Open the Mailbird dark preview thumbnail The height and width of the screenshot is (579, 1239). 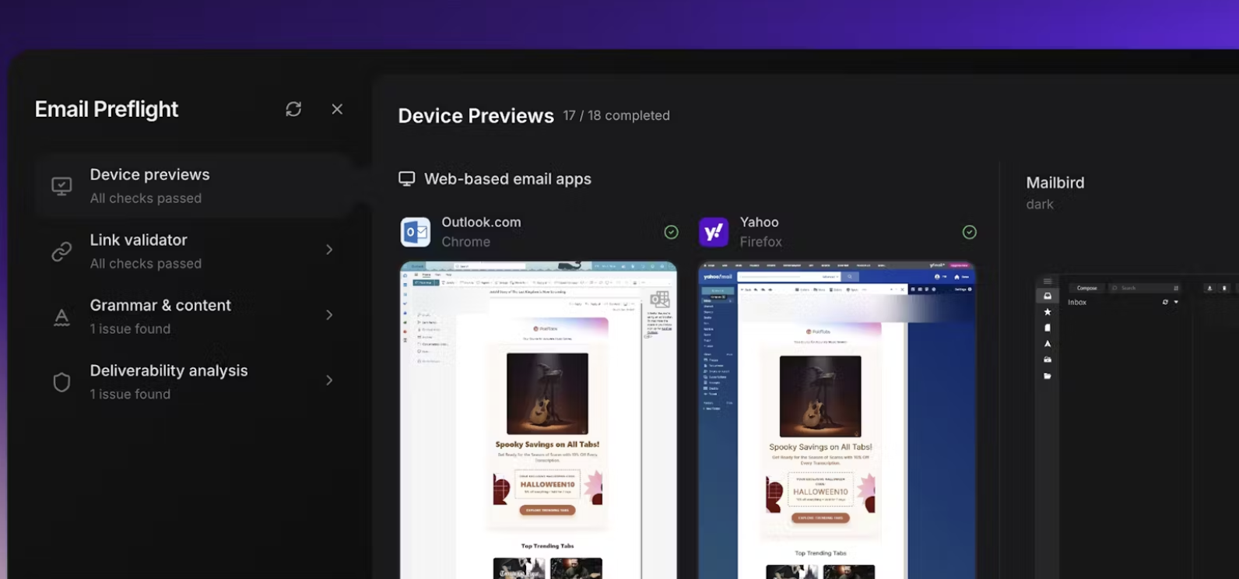pyautogui.click(x=1136, y=426)
